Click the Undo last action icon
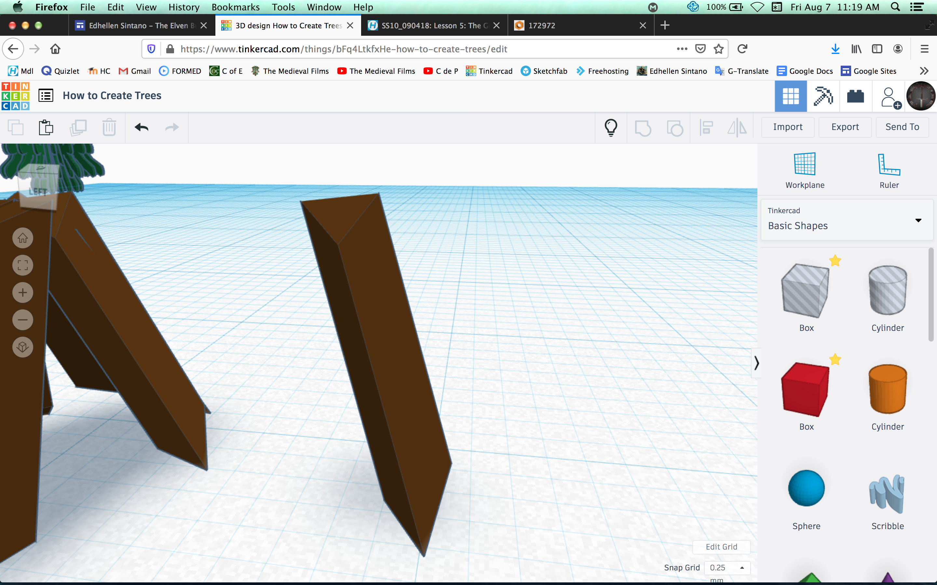 click(142, 127)
